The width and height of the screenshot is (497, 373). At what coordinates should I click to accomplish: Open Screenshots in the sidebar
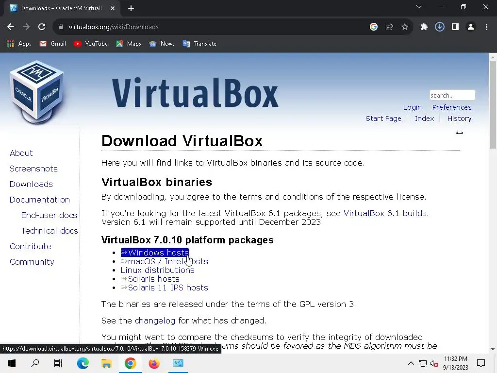[33, 169]
